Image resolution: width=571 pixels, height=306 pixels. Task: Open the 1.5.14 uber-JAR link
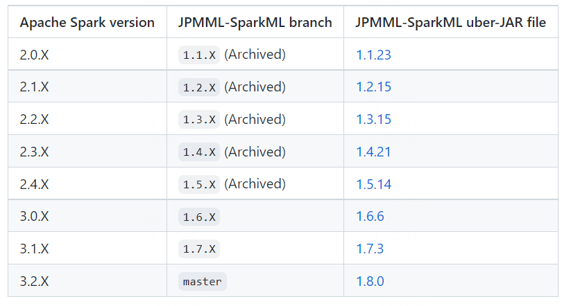click(373, 184)
